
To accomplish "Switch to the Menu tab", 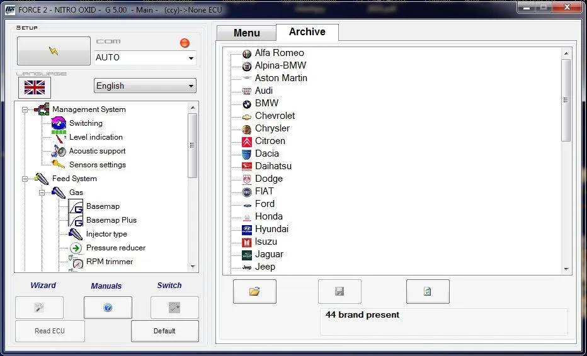I will 246,33.
